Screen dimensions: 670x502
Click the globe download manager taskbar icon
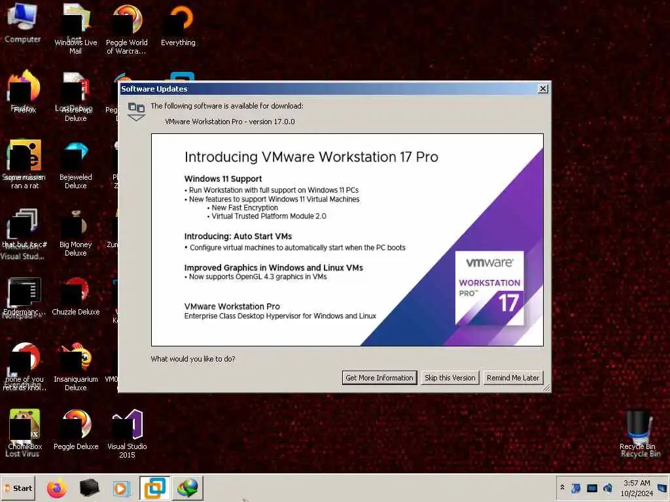tap(188, 488)
